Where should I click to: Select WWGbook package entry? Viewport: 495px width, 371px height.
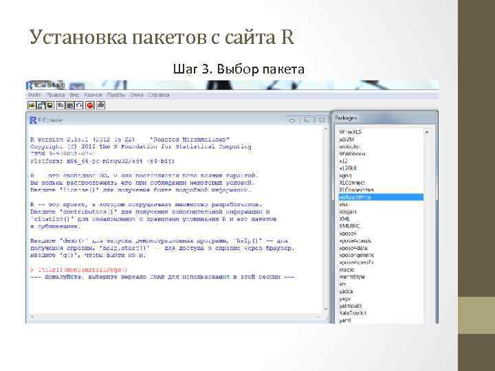pyautogui.click(x=352, y=154)
